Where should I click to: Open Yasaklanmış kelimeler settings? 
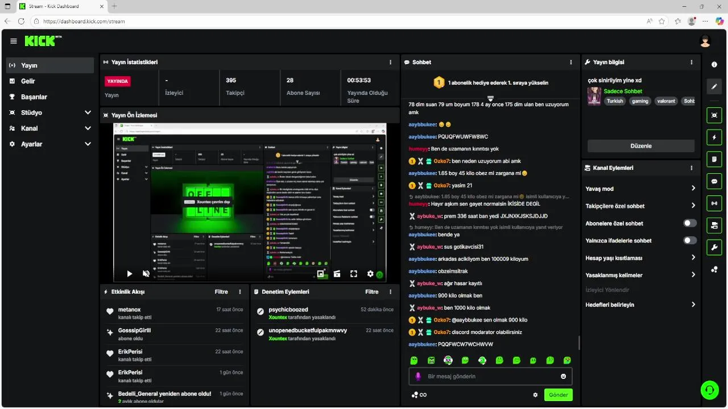pyautogui.click(x=641, y=275)
